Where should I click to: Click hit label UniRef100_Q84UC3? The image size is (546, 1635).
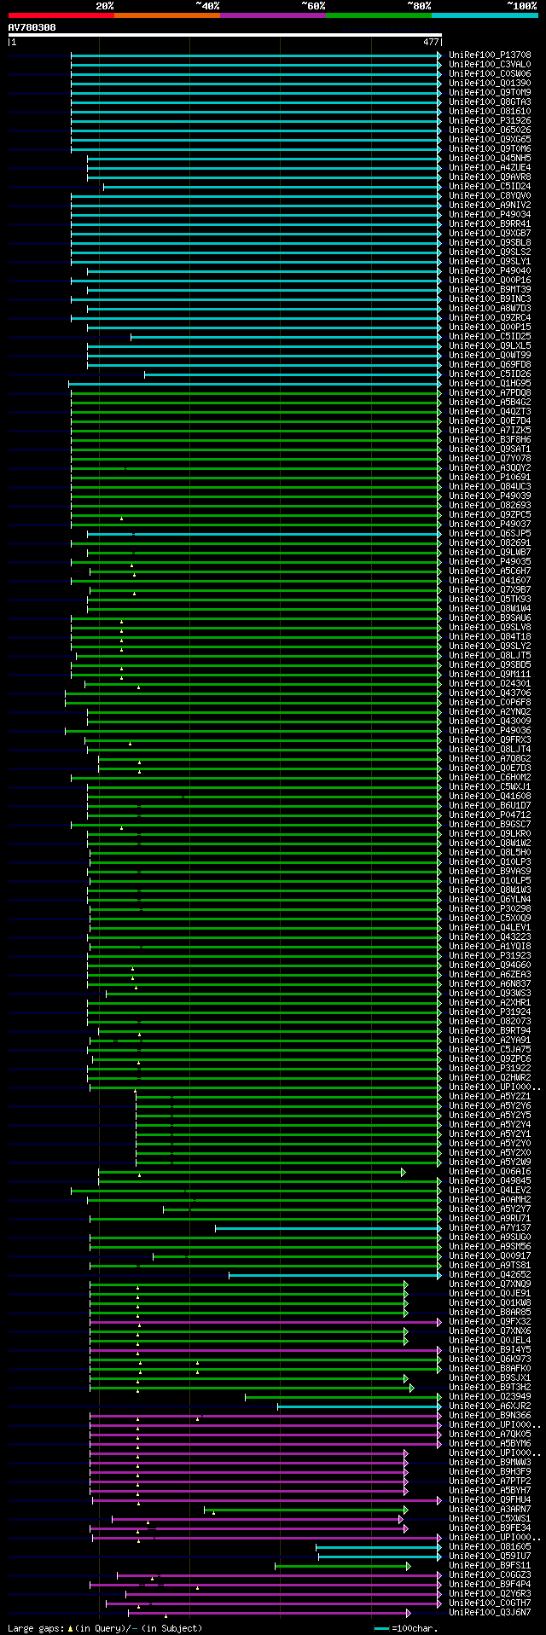pos(490,487)
